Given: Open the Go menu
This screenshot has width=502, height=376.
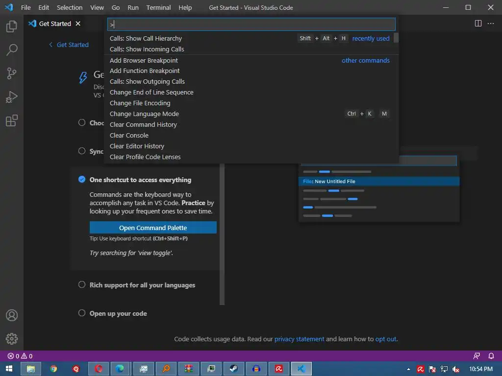Looking at the screenshot, I should [116, 7].
